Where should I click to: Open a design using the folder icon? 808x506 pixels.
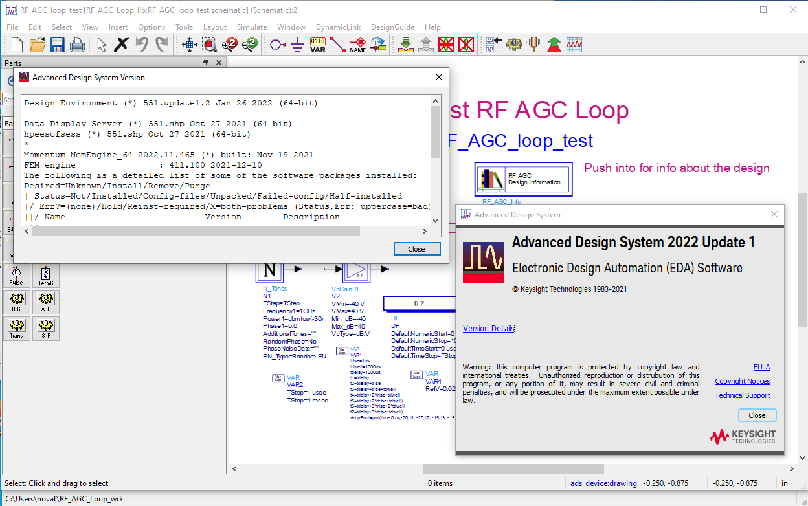[x=38, y=45]
